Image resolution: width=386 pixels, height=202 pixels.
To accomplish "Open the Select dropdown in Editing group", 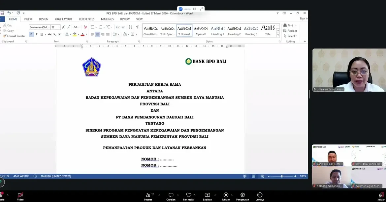I will tap(290, 36).
